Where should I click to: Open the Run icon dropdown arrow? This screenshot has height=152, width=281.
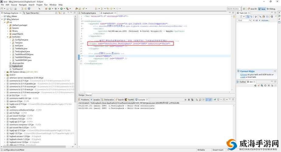64,9
